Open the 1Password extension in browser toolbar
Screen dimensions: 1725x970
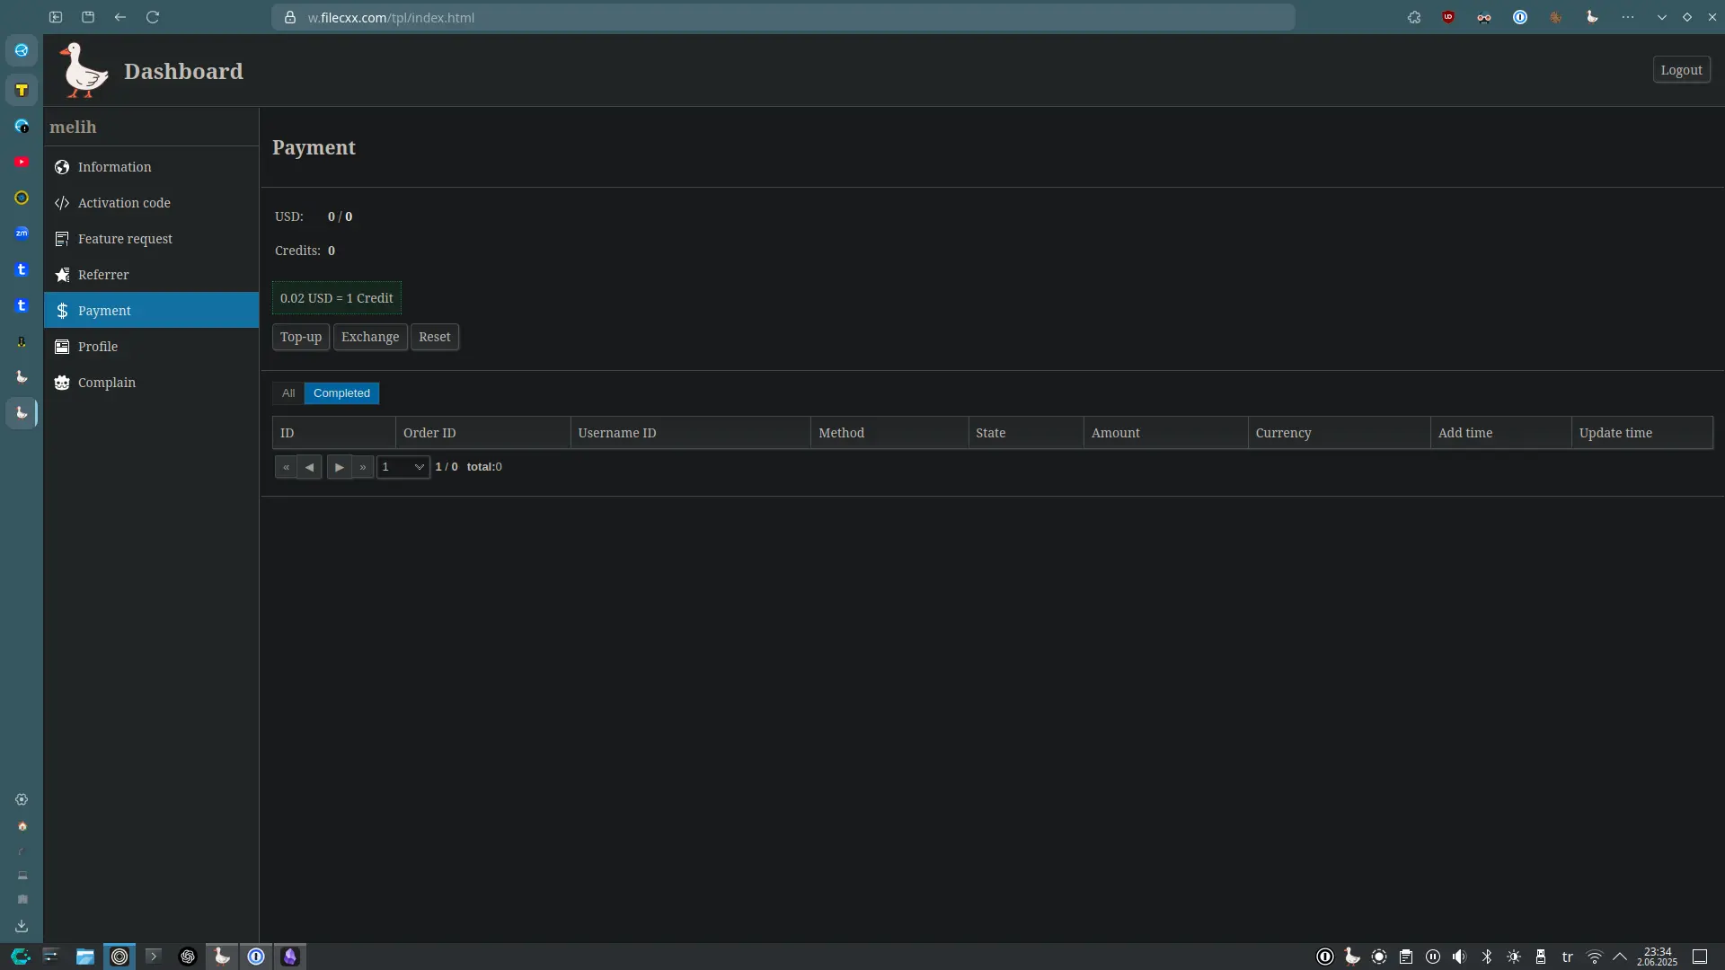point(1520,17)
